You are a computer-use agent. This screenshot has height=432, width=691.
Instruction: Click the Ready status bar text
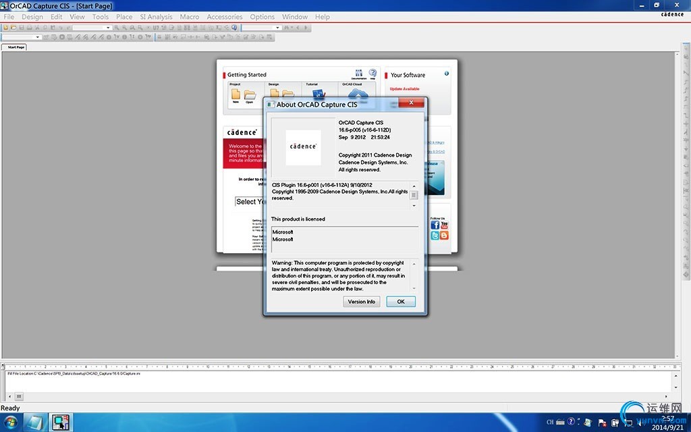click(10, 408)
